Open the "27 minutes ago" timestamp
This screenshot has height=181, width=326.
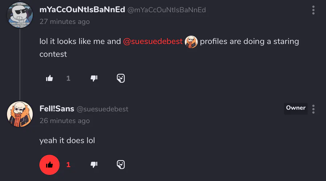coord(64,22)
